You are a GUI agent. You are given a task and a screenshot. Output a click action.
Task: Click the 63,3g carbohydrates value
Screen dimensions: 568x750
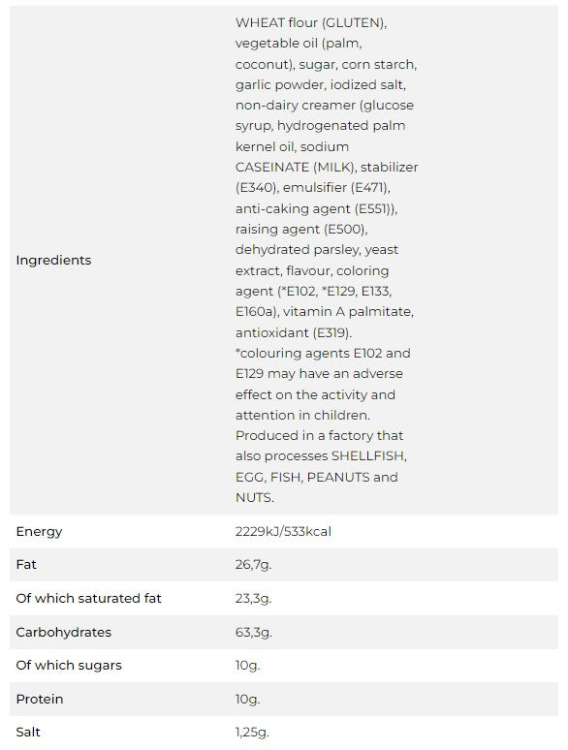click(x=254, y=633)
